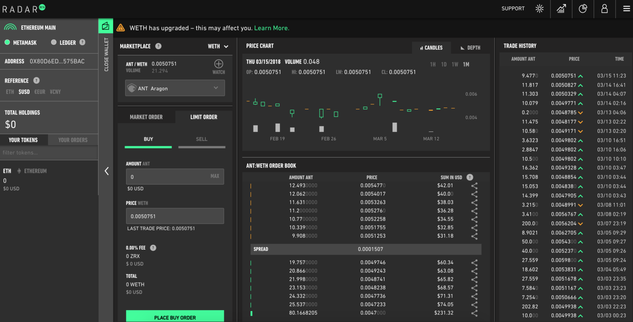Click Reference help question mark
The image size is (633, 322).
click(36, 80)
